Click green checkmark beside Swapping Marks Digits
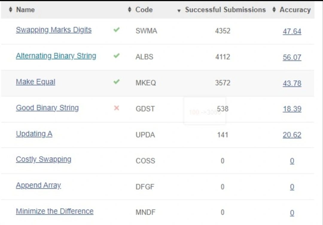323x225 pixels. [117, 30]
